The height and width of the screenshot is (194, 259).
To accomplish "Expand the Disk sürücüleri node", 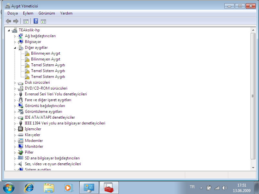I will click(15, 83).
